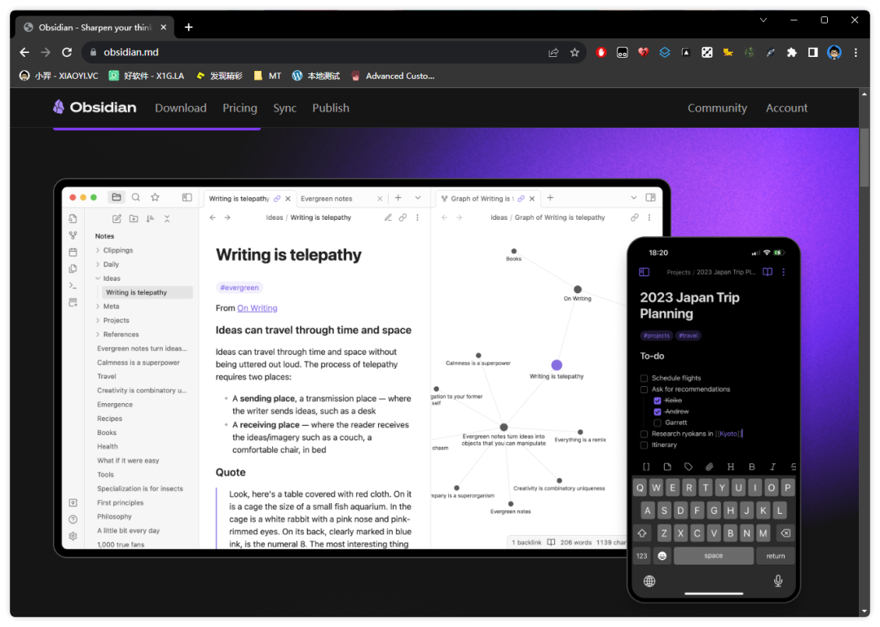Open the browser profile avatar
880x627 pixels.
pos(834,52)
